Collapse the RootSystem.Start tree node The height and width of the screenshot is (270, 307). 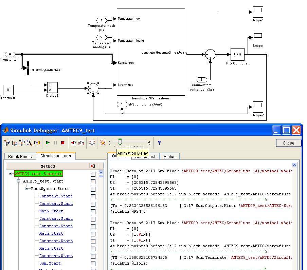click(27, 189)
